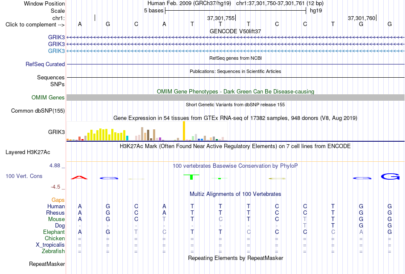Screen dimensions: 405x274
Task: Click the cyan bar in GTEx expression chart
Action: (127, 138)
